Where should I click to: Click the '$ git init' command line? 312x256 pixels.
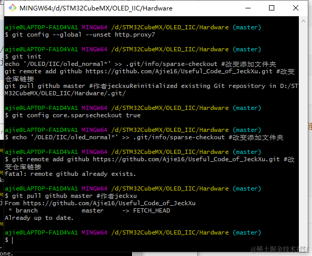23,57
